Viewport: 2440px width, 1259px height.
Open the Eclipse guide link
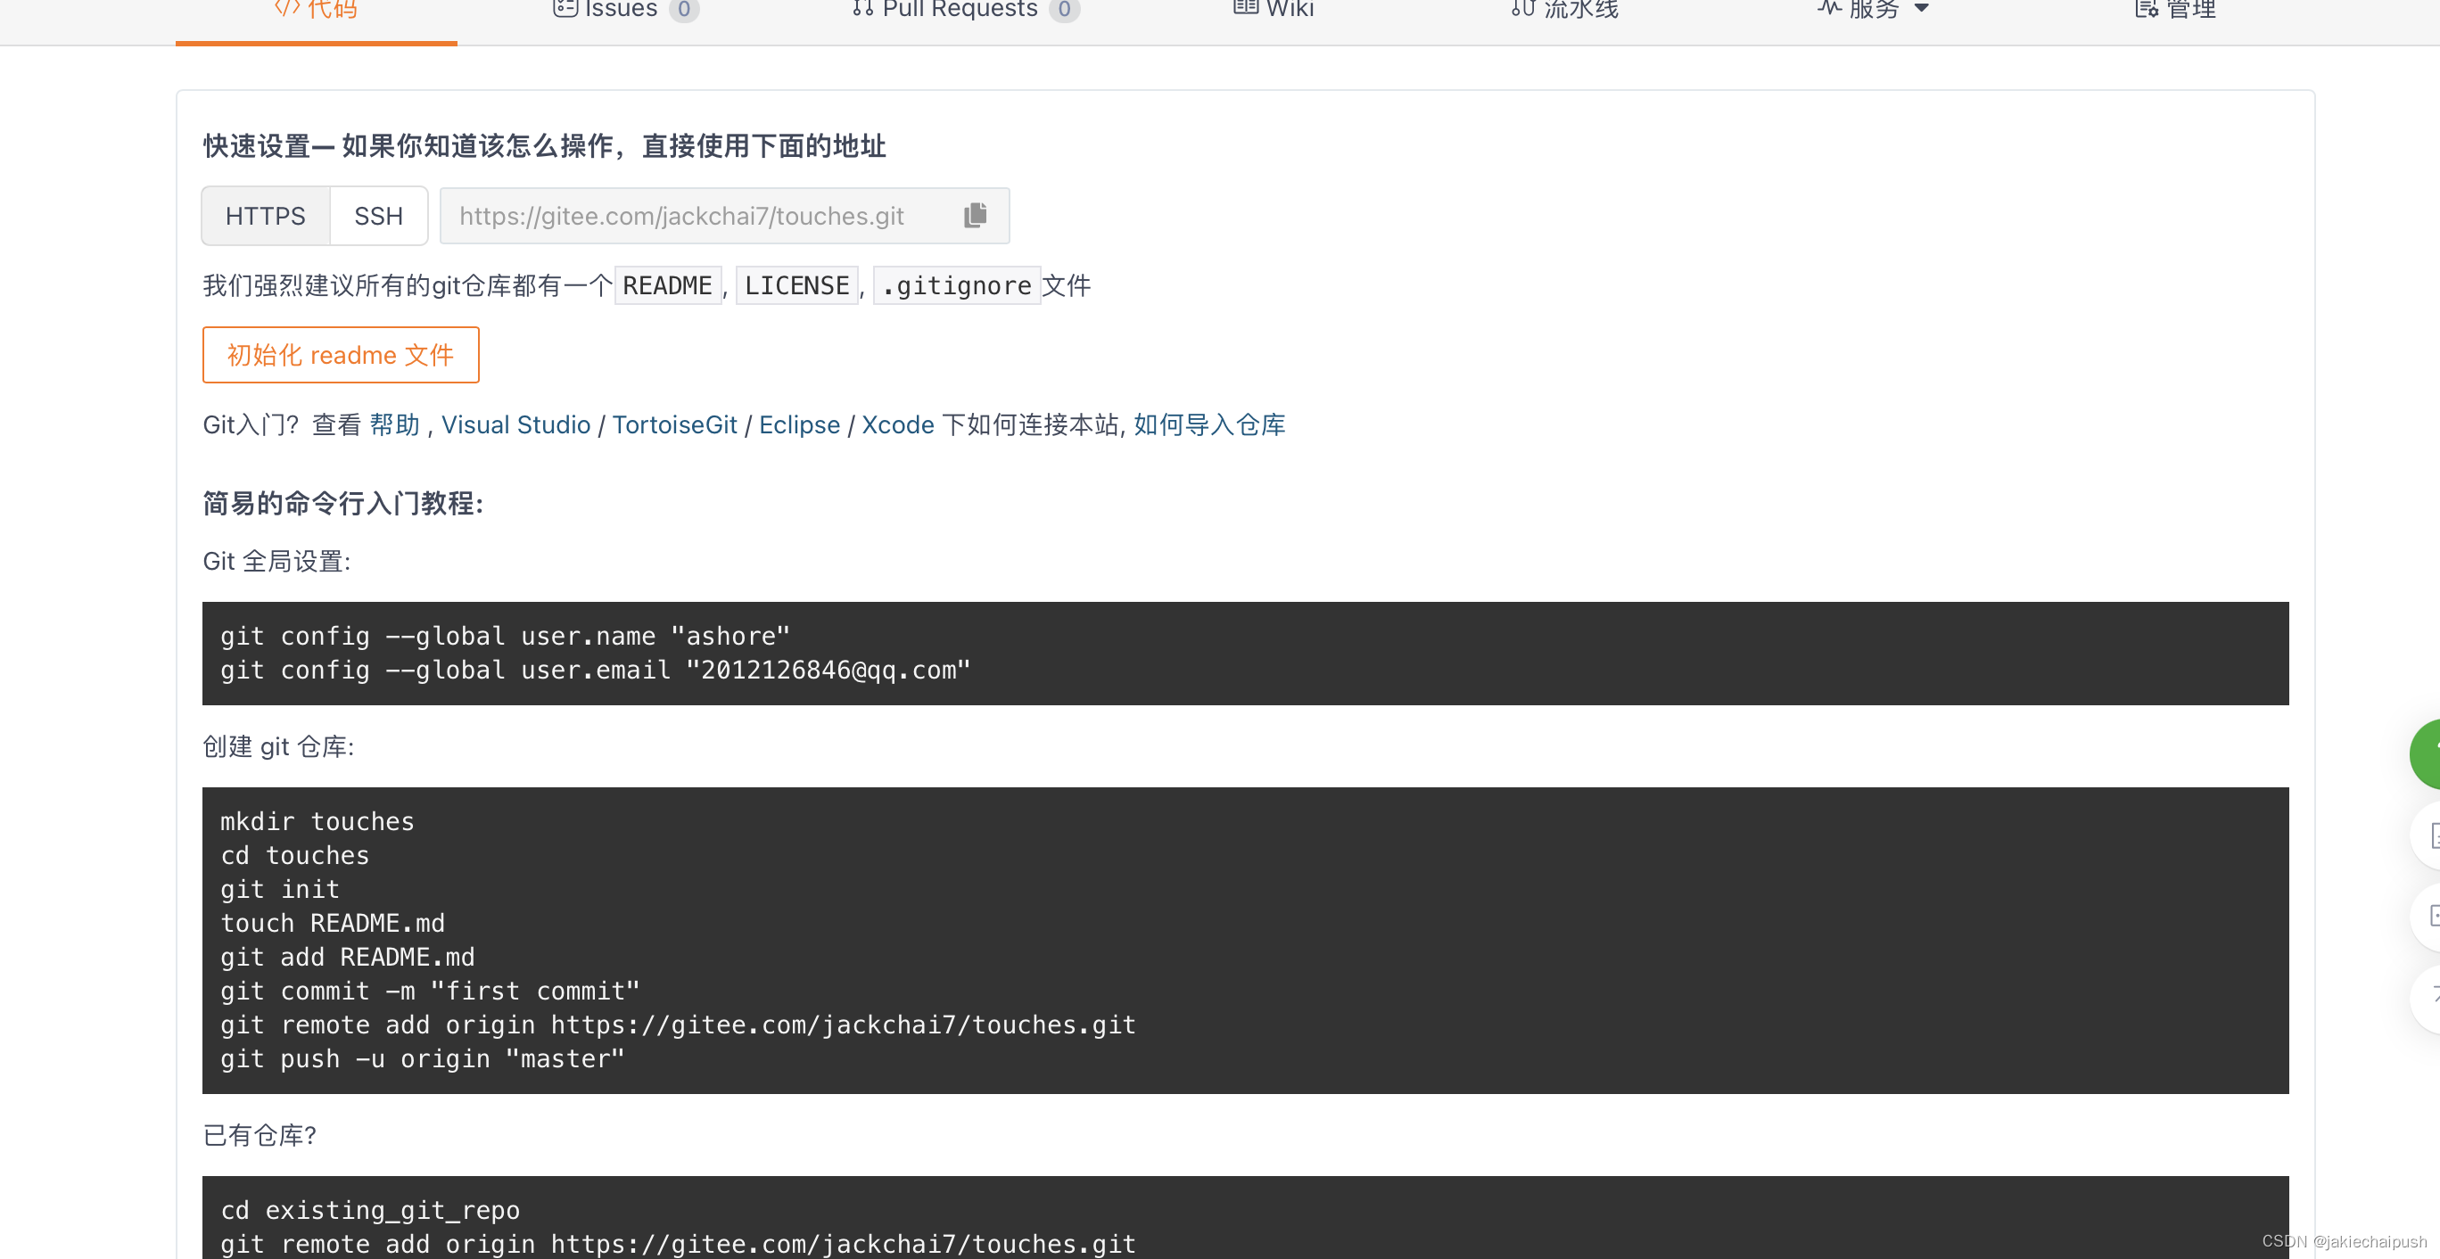click(799, 424)
